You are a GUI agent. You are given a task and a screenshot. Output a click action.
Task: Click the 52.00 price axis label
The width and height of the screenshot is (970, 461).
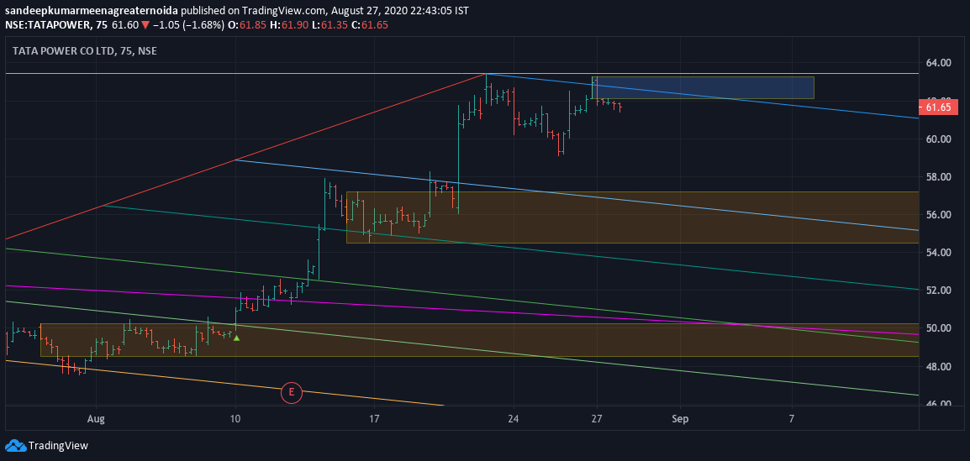click(x=938, y=291)
